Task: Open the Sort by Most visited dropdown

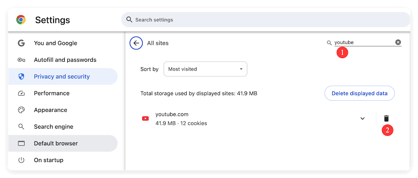Action: tap(205, 69)
